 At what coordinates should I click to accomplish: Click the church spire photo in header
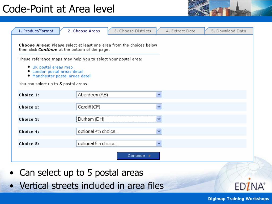click(240, 8)
